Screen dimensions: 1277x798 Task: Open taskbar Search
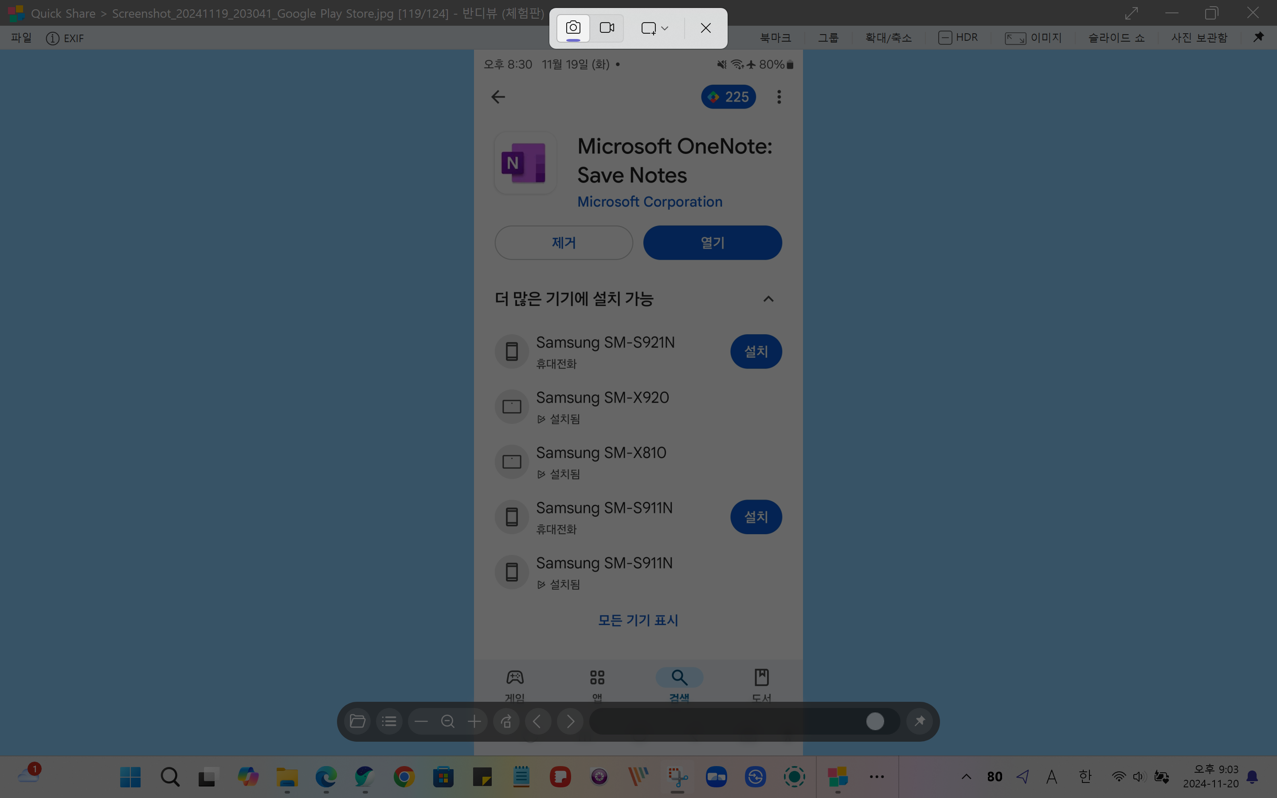click(170, 776)
